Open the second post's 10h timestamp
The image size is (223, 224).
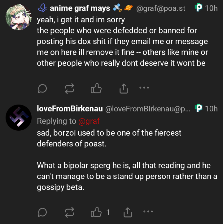tap(212, 109)
